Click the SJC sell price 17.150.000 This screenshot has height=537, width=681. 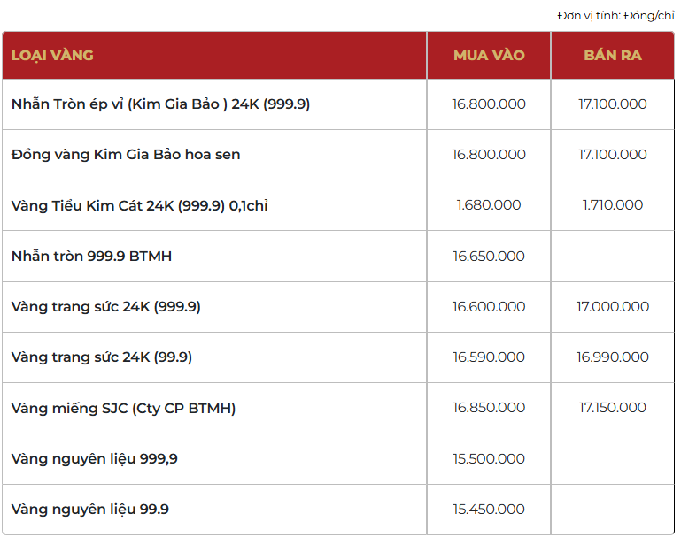[613, 408]
